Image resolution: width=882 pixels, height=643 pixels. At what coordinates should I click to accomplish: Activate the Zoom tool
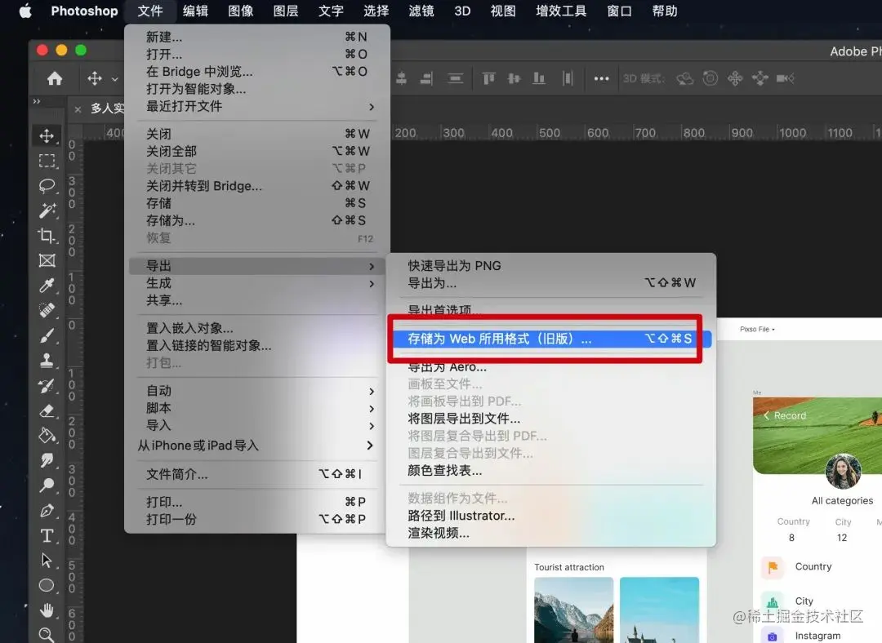[47, 634]
